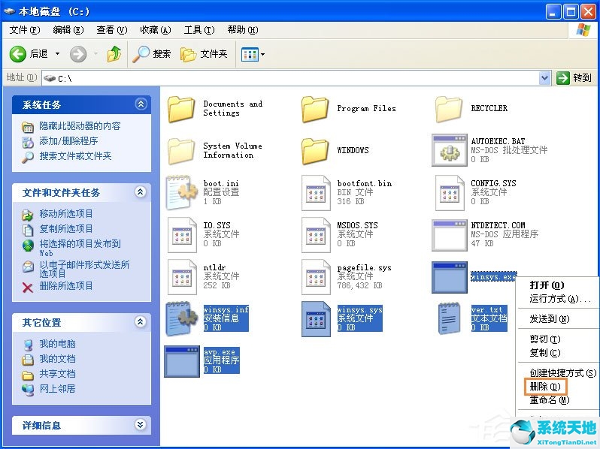Open the Views icon in toolbar
The width and height of the screenshot is (600, 449).
click(x=250, y=55)
